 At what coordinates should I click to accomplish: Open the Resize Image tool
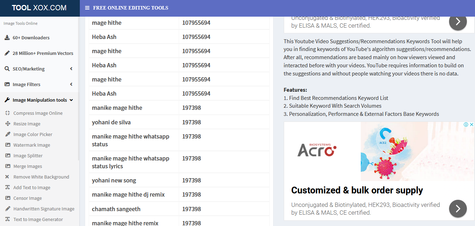click(27, 124)
